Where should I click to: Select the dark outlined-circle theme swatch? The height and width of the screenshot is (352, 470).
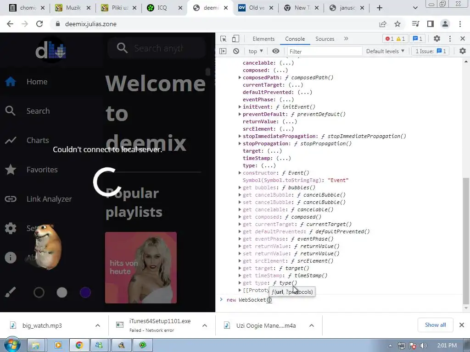click(x=39, y=292)
